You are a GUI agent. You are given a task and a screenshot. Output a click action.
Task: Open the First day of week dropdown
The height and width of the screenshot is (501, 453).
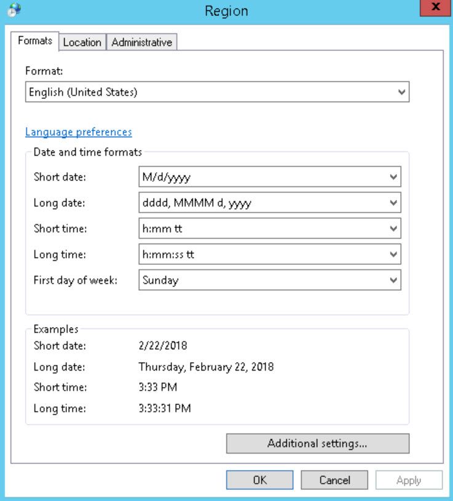270,280
